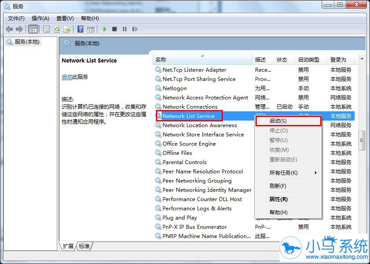
Task: Switch to the 标准 tab
Action: (84, 246)
